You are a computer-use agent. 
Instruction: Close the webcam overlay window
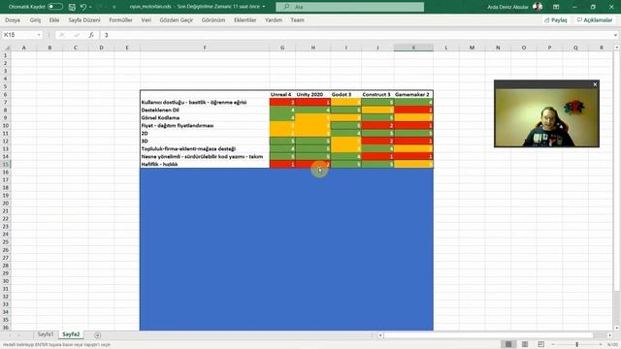595,84
